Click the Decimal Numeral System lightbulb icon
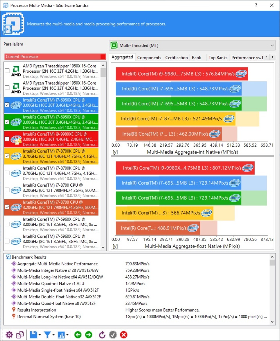Image resolution: width=280 pixels, height=341 pixels. click(14, 316)
